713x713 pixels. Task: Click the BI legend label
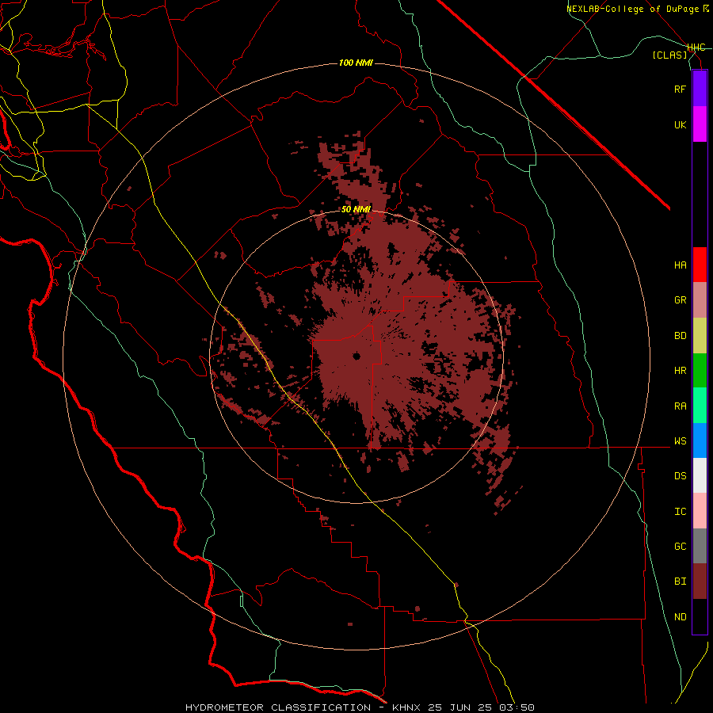tap(680, 581)
